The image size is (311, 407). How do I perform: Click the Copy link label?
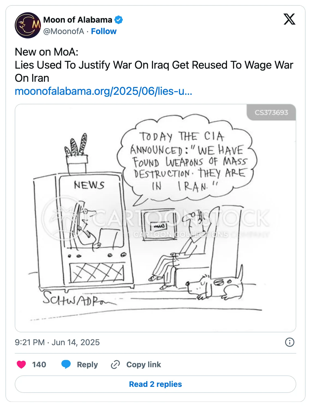[x=144, y=365]
